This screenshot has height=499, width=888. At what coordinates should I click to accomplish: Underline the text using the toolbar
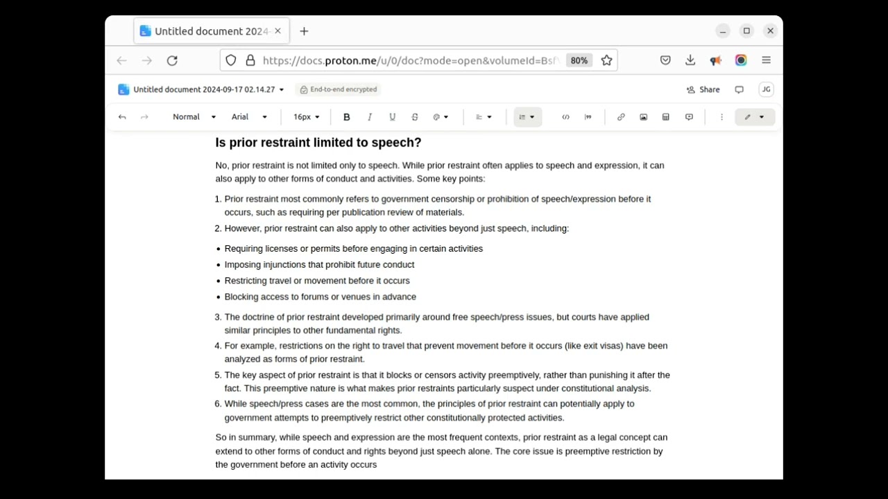[x=392, y=117]
